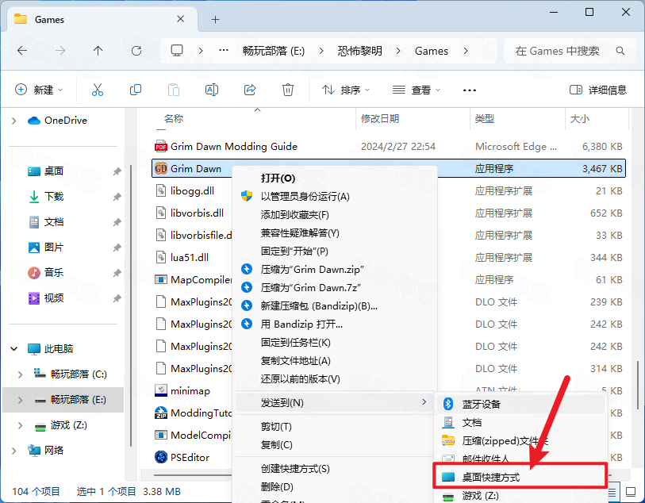Toggle the Details pane (详细信息) button
The height and width of the screenshot is (503, 645).
(597, 89)
